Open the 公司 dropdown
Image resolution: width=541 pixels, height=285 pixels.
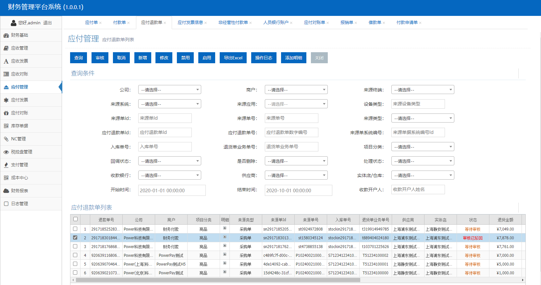(169, 90)
